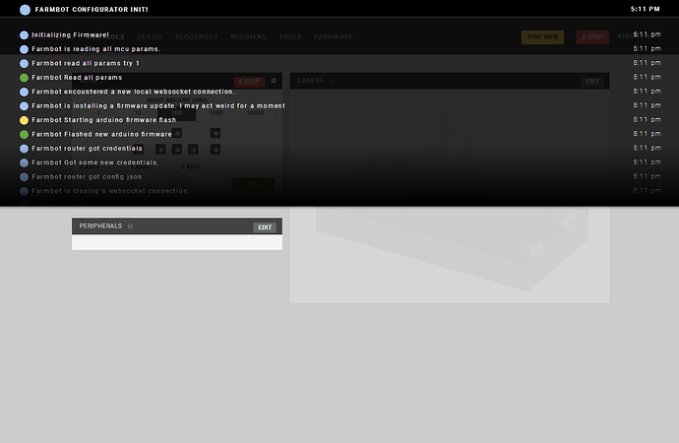
Task: Open the Peripherals help question-mark icon
Action: coord(130,226)
